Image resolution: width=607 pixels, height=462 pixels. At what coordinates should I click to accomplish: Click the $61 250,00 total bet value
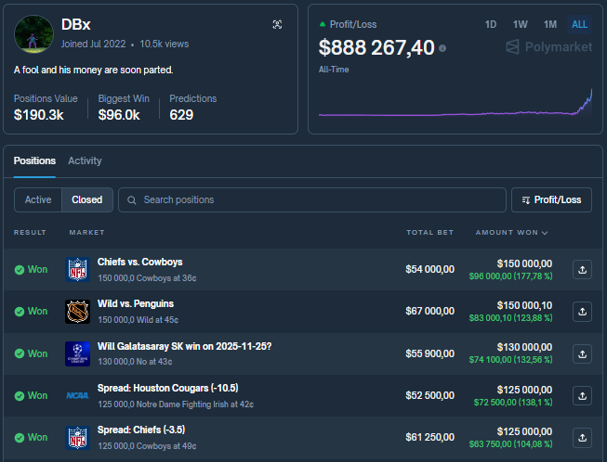coord(429,437)
